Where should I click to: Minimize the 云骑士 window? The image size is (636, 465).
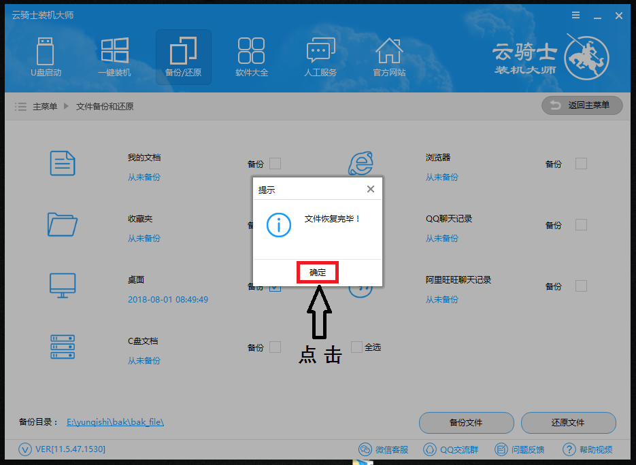597,16
